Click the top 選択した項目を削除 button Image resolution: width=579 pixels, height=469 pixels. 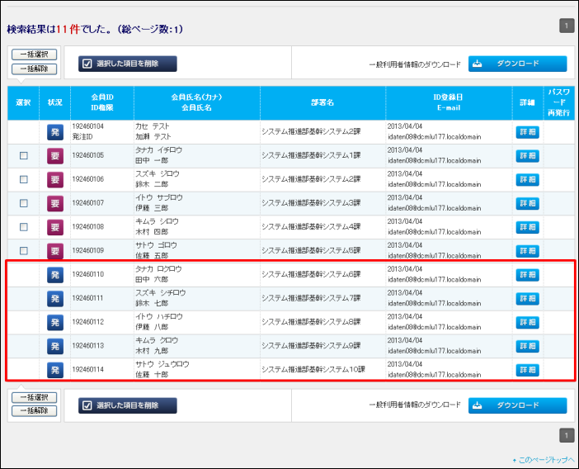coord(128,64)
